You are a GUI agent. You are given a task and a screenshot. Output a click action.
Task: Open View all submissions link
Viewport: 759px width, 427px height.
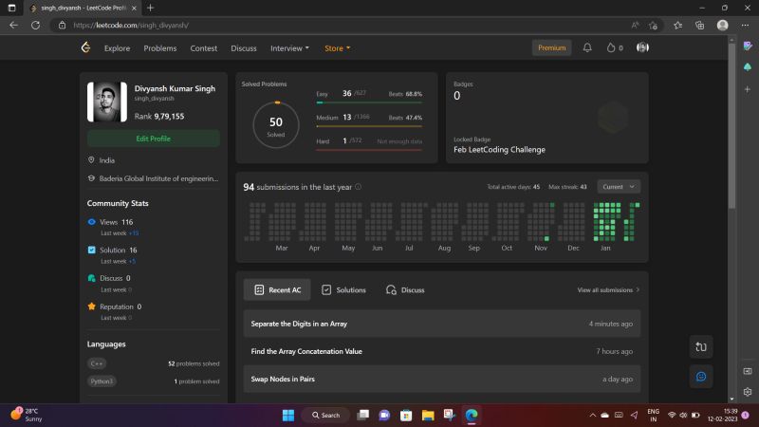point(608,290)
